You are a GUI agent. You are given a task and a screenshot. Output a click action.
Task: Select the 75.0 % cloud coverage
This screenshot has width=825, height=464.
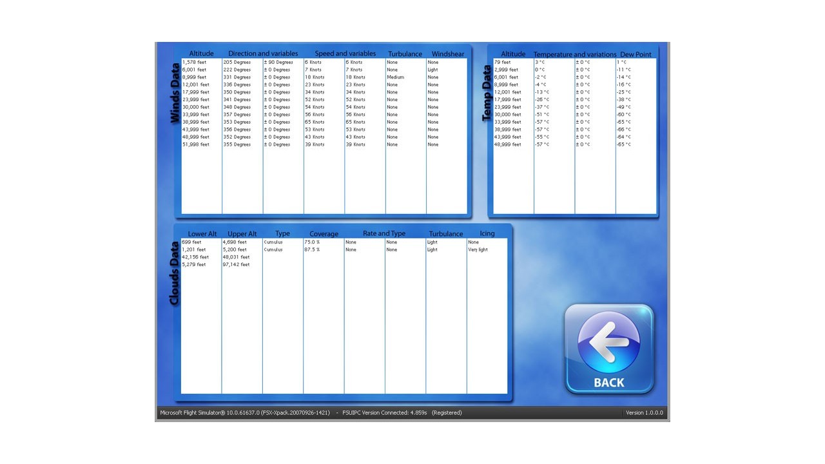tap(312, 242)
